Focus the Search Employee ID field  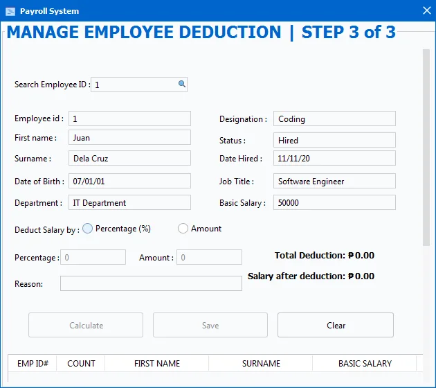point(139,85)
